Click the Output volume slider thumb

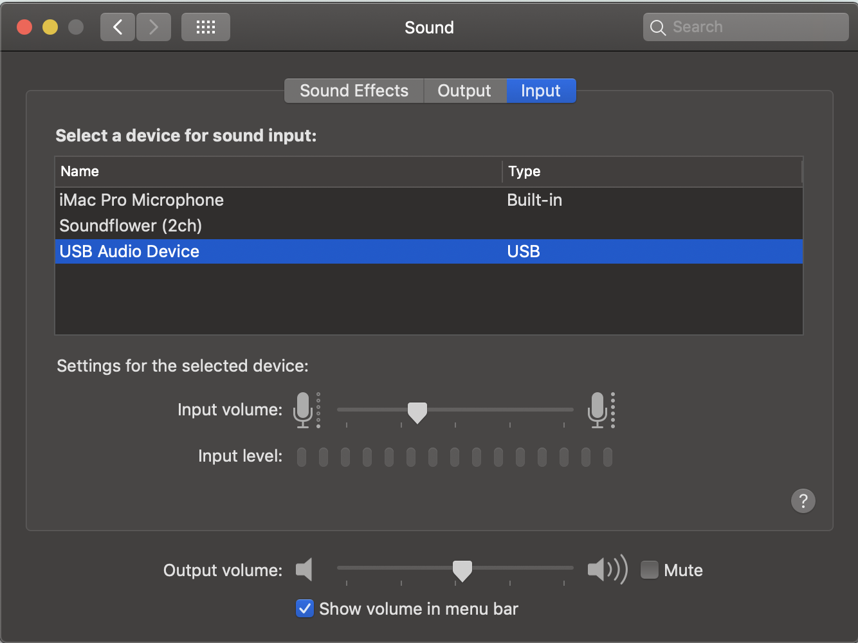pyautogui.click(x=462, y=570)
